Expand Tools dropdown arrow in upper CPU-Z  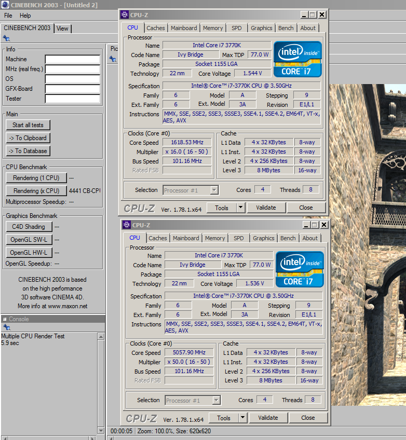pyautogui.click(x=241, y=208)
